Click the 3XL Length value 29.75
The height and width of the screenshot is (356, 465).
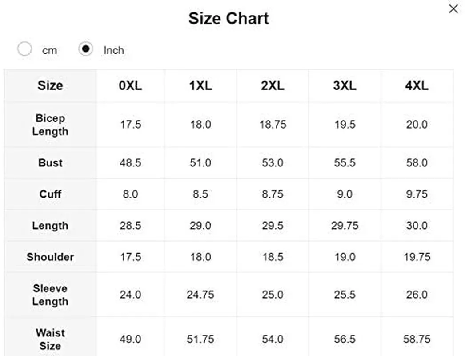point(345,226)
